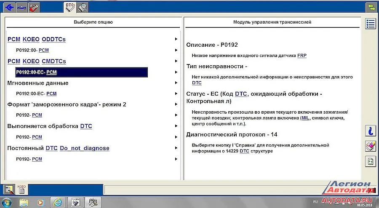
Task: Click the green swap arrows icon
Action: point(371,8)
